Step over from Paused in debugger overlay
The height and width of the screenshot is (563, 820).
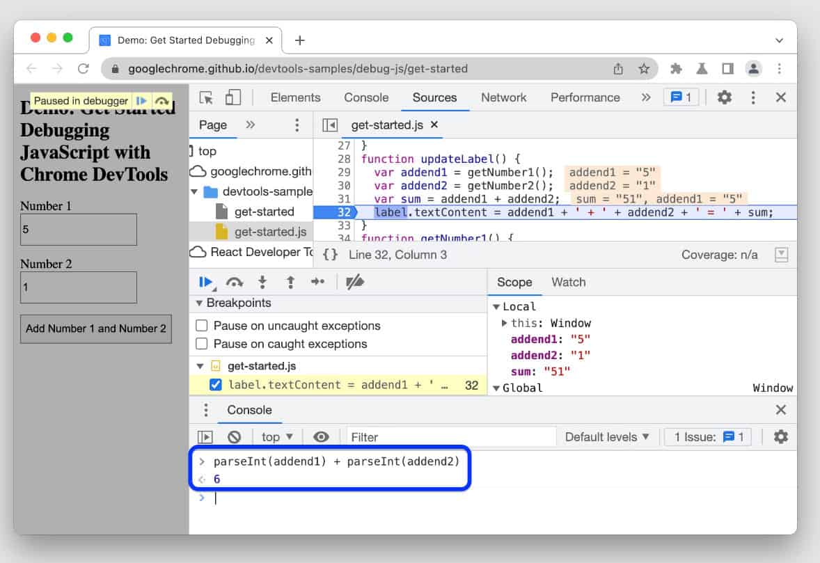point(161,100)
